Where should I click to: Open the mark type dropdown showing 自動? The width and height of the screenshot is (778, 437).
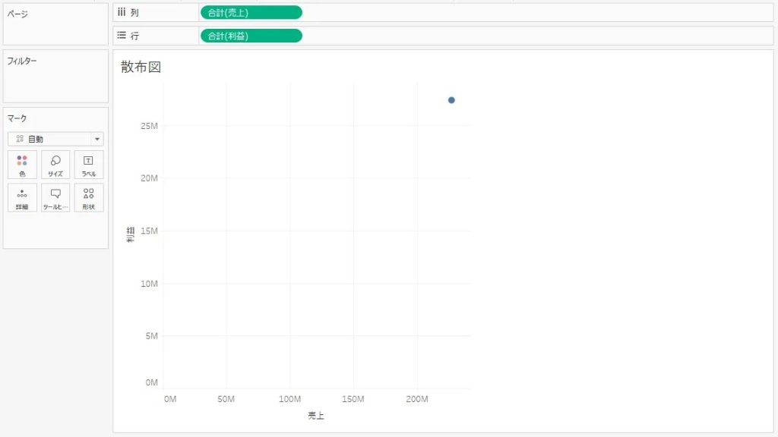click(55, 140)
